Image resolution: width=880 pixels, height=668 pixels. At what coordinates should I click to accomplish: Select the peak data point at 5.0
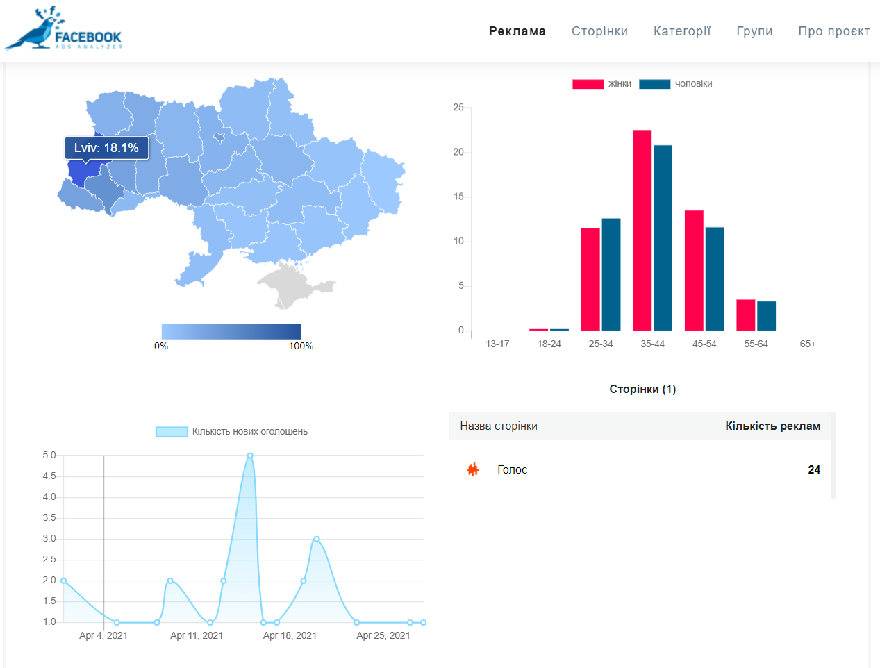[x=250, y=456]
